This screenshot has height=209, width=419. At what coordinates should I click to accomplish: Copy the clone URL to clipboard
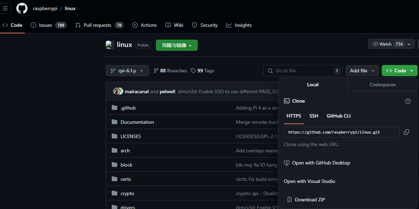[x=406, y=132]
